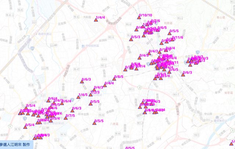Click the triangle marker labeled 1/4/4
The image size is (235, 149).
(x=96, y=20)
